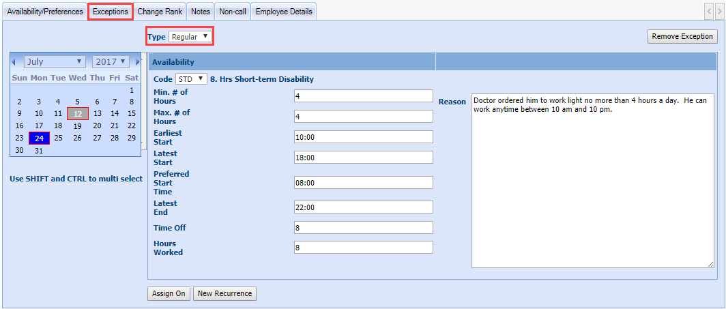Go to previous month in calendar
This screenshot has height=309, width=726.
[x=14, y=62]
